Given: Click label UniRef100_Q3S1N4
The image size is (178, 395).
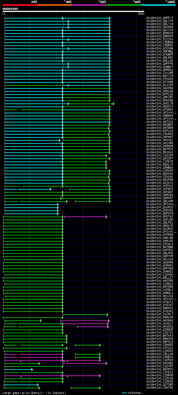Looking at the screenshot, I should (x=160, y=49).
